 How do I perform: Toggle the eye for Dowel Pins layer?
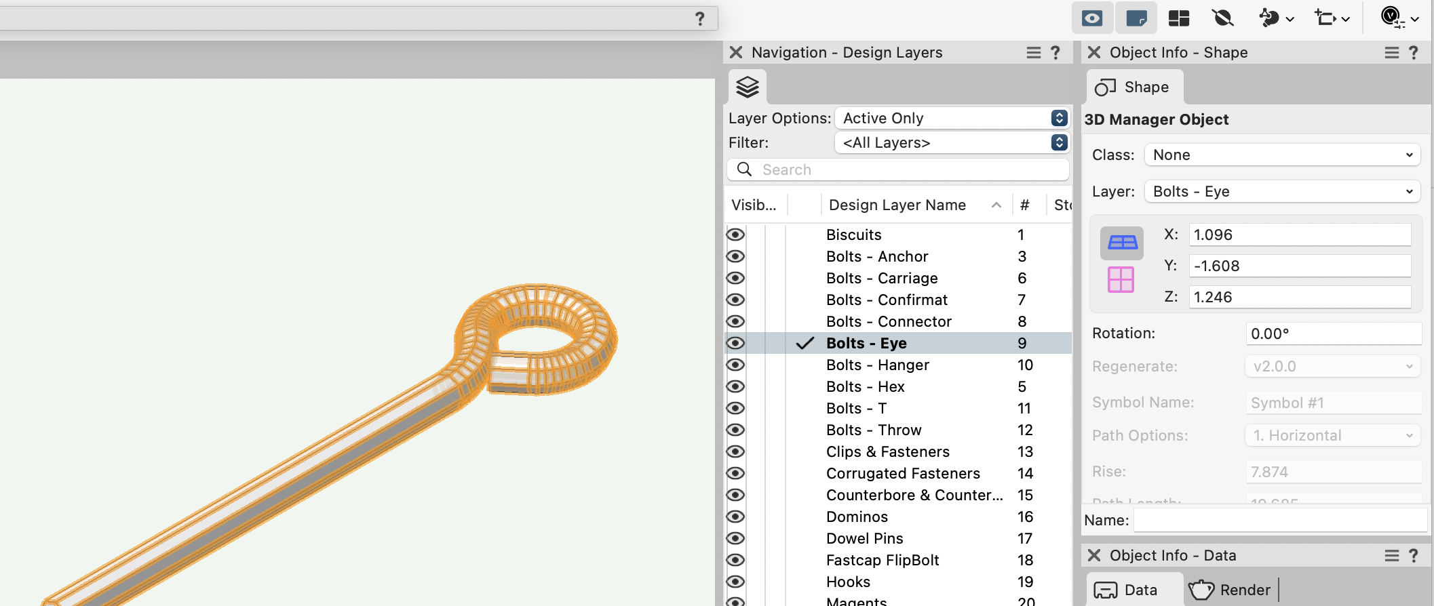click(735, 538)
